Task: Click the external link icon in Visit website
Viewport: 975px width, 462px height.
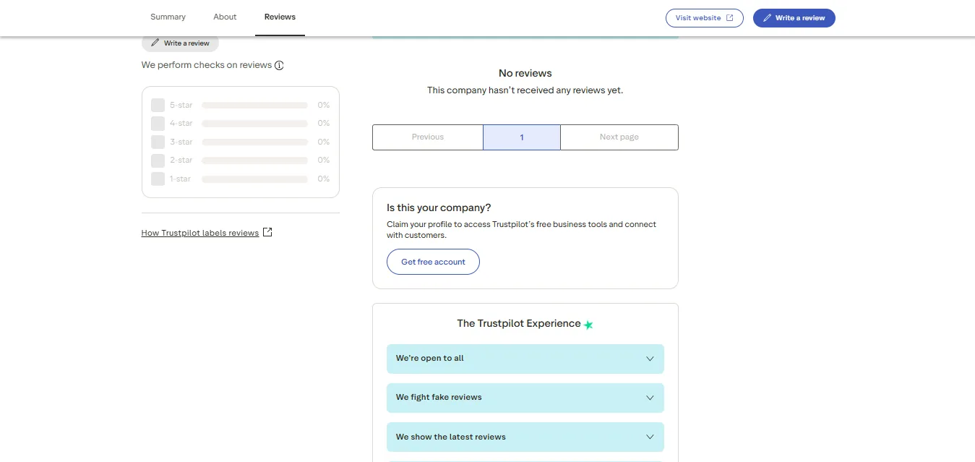Action: coord(729,18)
